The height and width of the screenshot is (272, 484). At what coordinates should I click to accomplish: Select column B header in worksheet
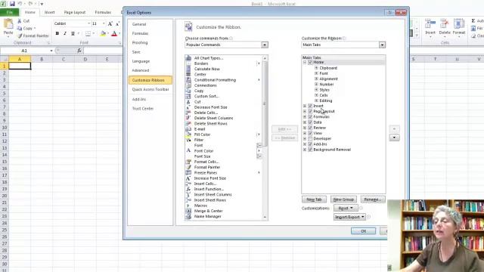(x=42, y=59)
